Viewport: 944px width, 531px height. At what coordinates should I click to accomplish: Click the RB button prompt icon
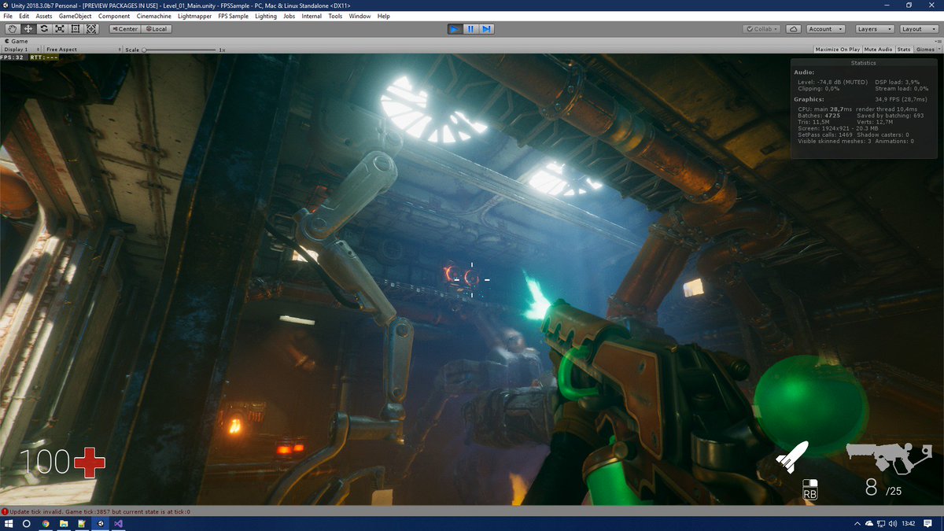click(810, 489)
